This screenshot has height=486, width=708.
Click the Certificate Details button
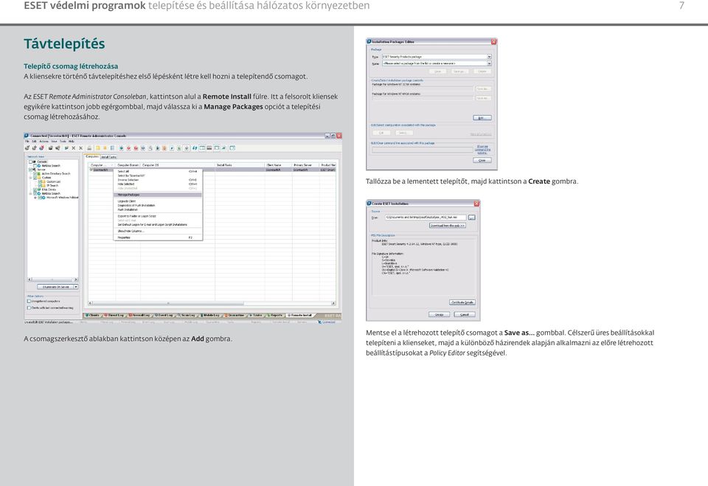pyautogui.click(x=462, y=302)
